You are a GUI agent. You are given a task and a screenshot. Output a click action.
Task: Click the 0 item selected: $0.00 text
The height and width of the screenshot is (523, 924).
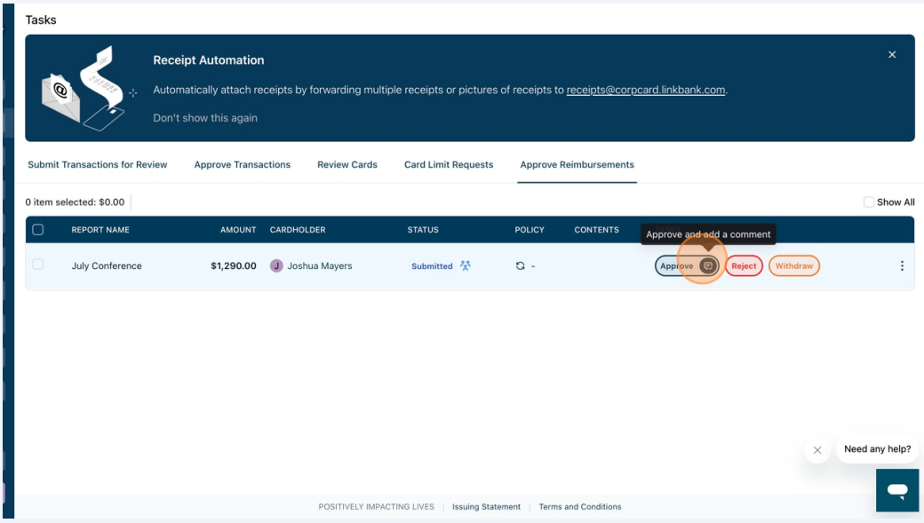coord(75,202)
